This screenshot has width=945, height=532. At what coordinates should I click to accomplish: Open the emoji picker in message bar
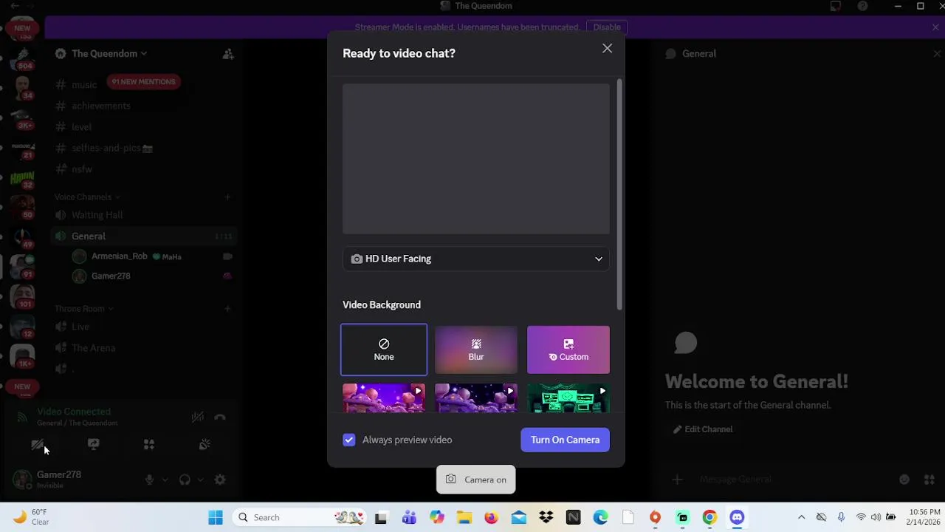click(x=904, y=480)
